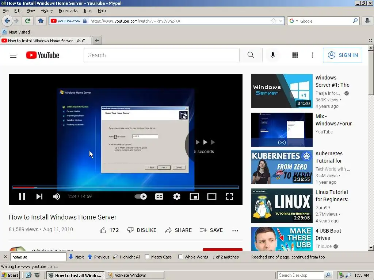This screenshot has height=280, width=374.
Task: Open YouTube settings three-dot menu
Action: click(x=313, y=55)
